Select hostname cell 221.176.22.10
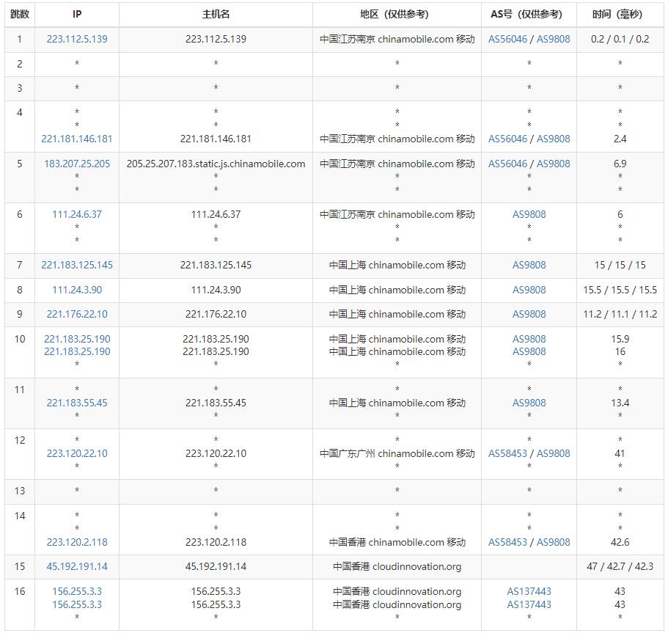 tap(216, 314)
